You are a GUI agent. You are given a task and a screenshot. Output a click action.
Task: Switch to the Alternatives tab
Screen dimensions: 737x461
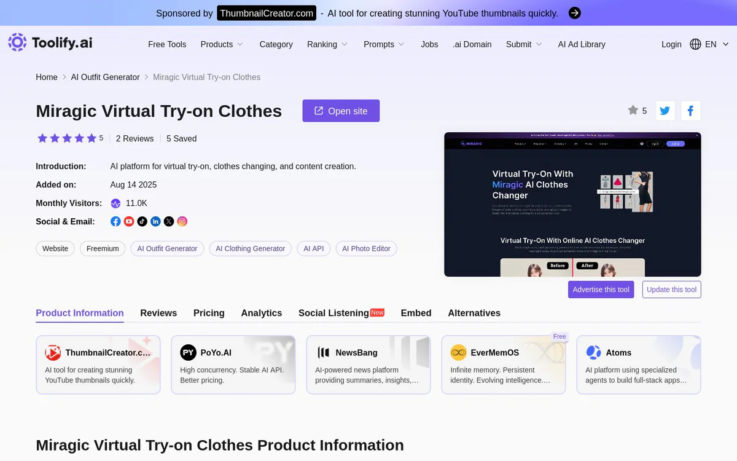point(474,313)
